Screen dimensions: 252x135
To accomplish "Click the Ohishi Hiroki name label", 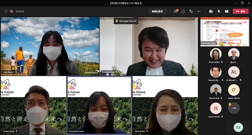I will 9,131.
